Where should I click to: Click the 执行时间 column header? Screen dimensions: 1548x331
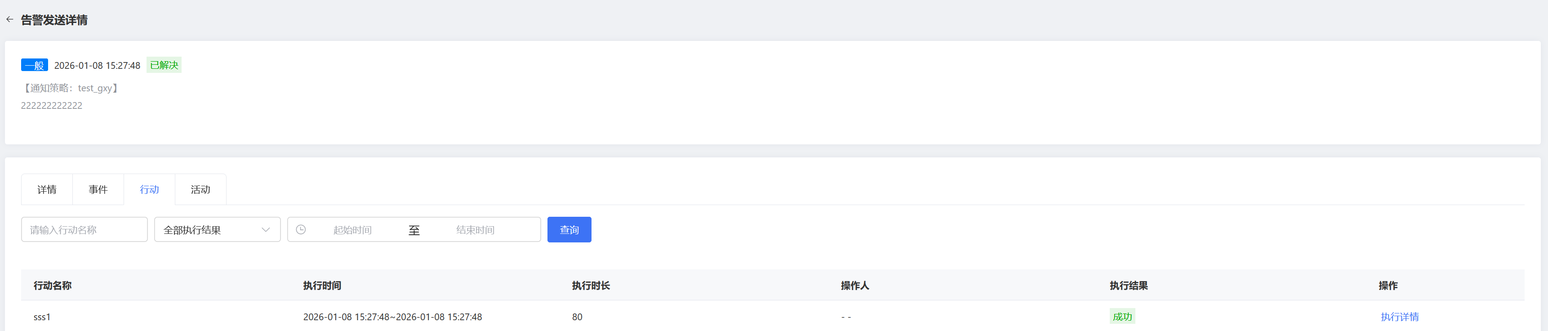coord(322,285)
